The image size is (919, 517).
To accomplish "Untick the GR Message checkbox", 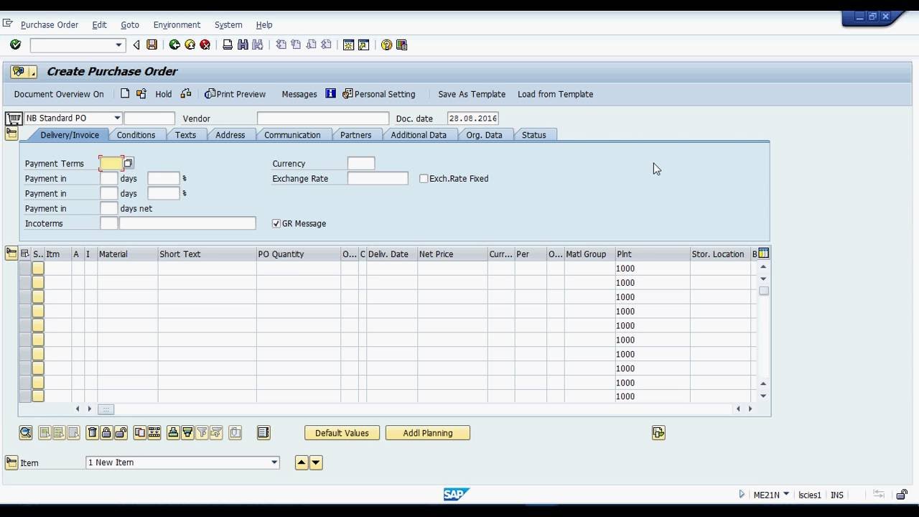I will pyautogui.click(x=276, y=223).
